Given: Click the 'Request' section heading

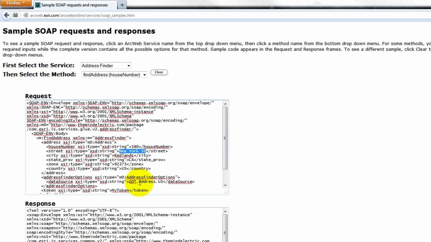Looking at the screenshot, I should [38, 96].
